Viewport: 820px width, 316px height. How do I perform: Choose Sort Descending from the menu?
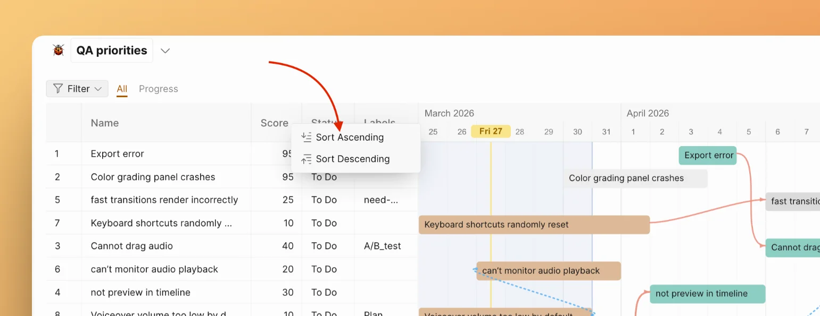click(x=352, y=159)
